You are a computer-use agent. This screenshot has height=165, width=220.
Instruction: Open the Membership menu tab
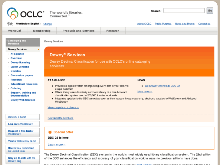pos(42,31)
